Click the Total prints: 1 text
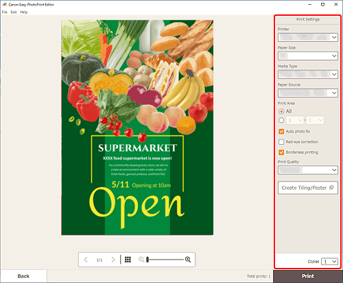 click(x=259, y=276)
